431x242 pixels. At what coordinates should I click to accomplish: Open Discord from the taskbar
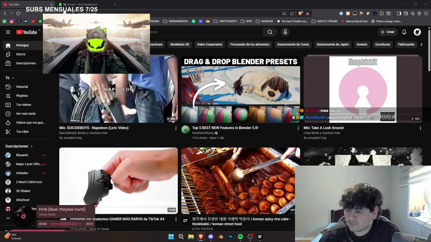coord(211,237)
